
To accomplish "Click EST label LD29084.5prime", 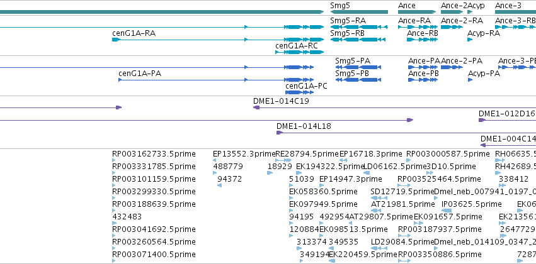I will tap(402, 242).
